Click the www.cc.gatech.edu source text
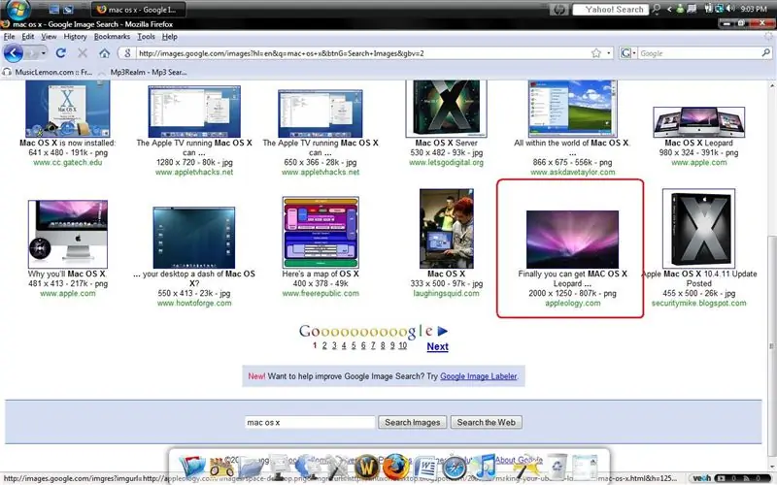This screenshot has width=777, height=485. pos(68,162)
